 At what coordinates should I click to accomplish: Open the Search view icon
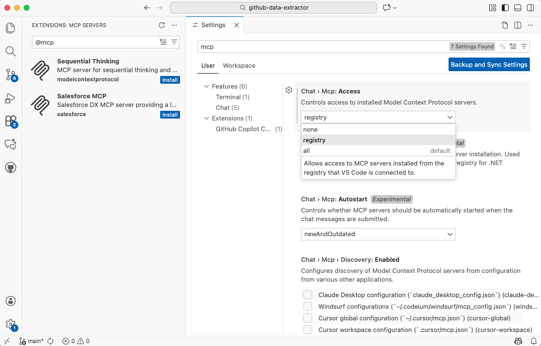click(x=11, y=51)
